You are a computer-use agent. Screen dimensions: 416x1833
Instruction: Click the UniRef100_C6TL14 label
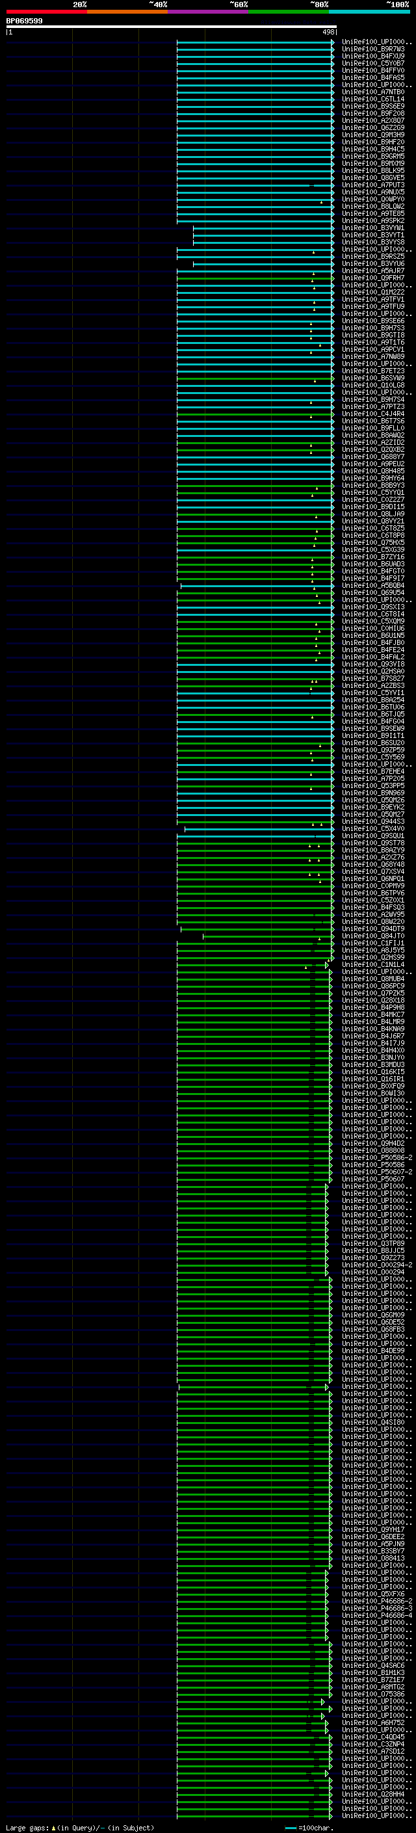[373, 99]
